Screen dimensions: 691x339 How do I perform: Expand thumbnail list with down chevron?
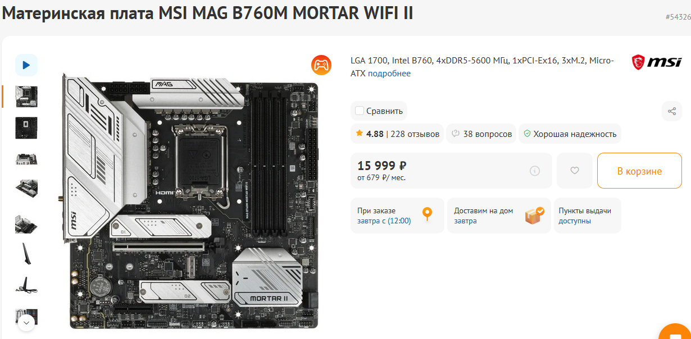(x=26, y=323)
